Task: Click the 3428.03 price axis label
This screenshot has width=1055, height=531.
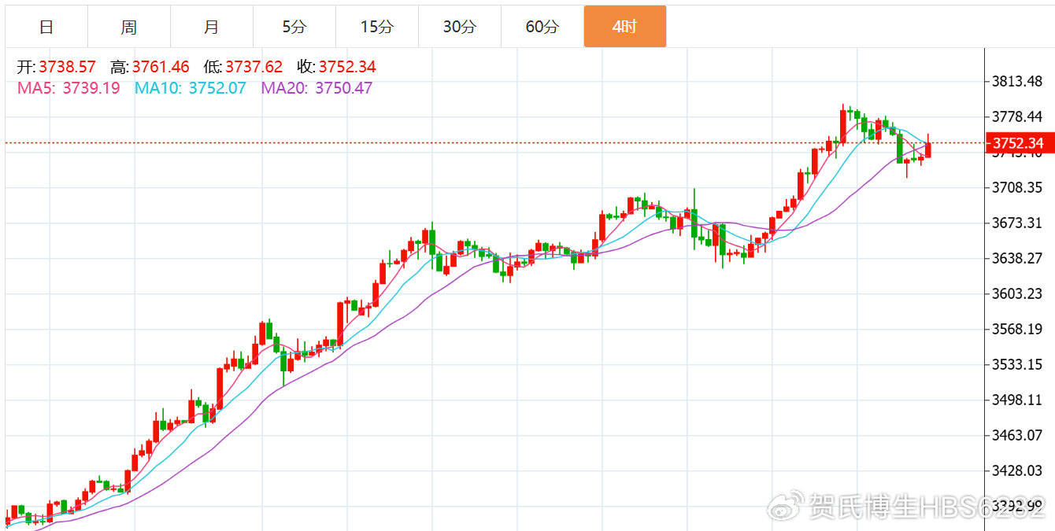Action: point(1017,470)
